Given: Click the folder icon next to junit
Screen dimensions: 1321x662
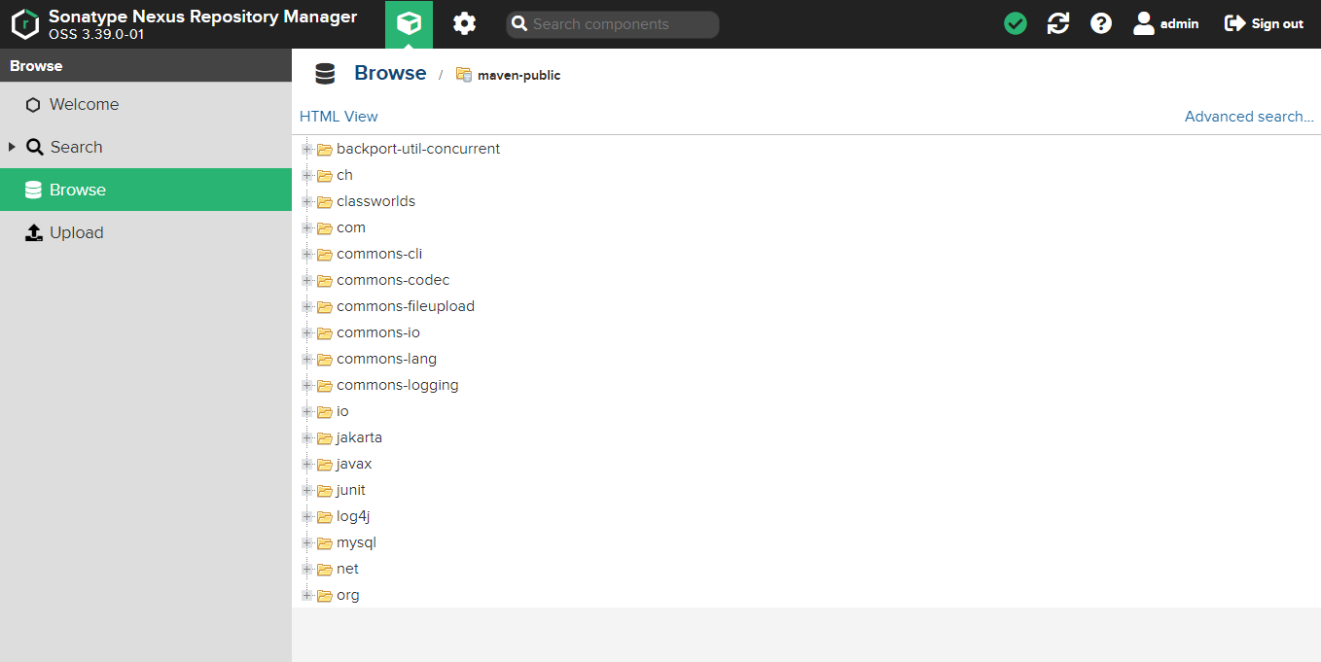Looking at the screenshot, I should [x=325, y=490].
